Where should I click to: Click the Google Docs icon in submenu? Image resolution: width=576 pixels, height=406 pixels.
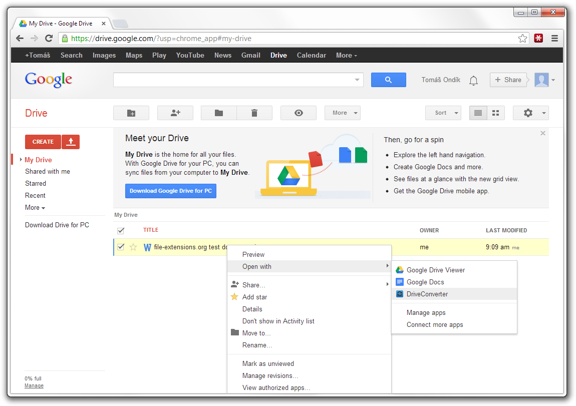(400, 282)
